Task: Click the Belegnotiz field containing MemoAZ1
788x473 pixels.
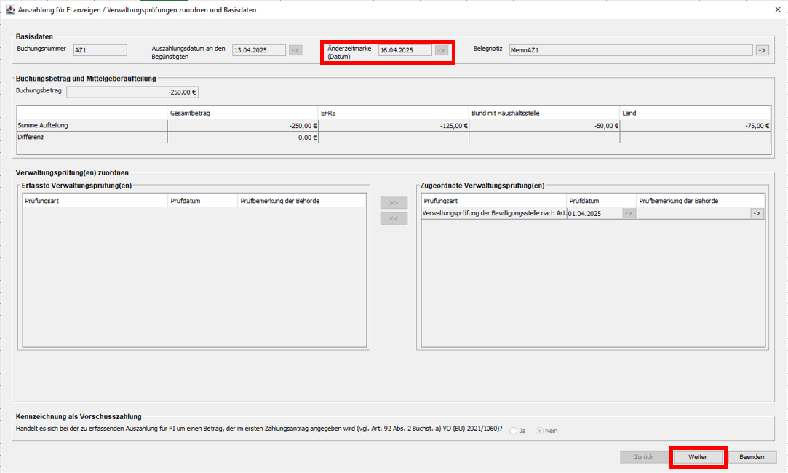Action: click(x=630, y=50)
